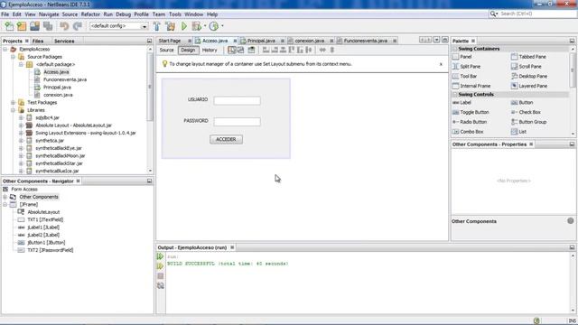Select TXT2 JPasswordField in Navigator

[x=51, y=250]
